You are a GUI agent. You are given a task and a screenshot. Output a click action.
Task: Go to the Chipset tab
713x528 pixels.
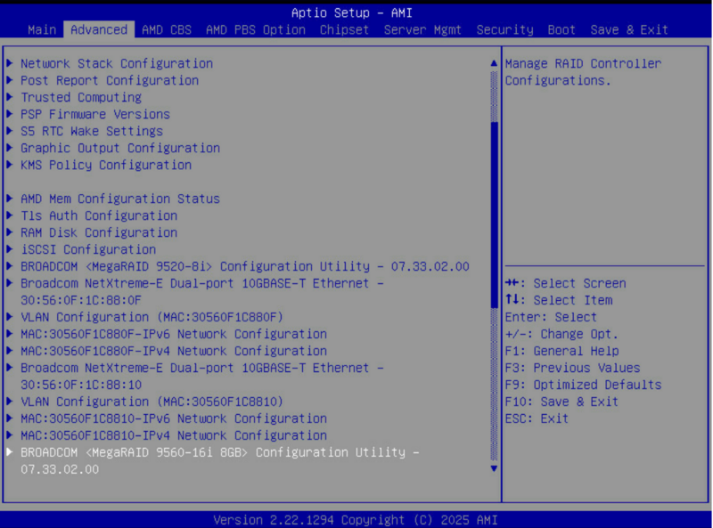pos(344,30)
